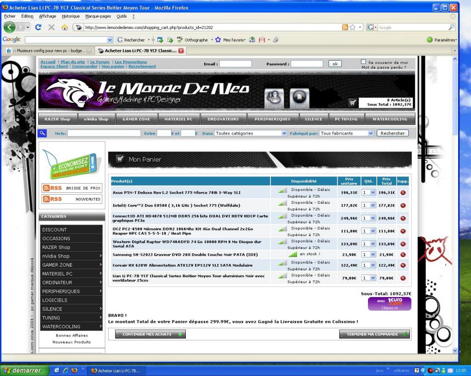Open the Firefox home page icon
This screenshot has height=376, width=471.
64,27
